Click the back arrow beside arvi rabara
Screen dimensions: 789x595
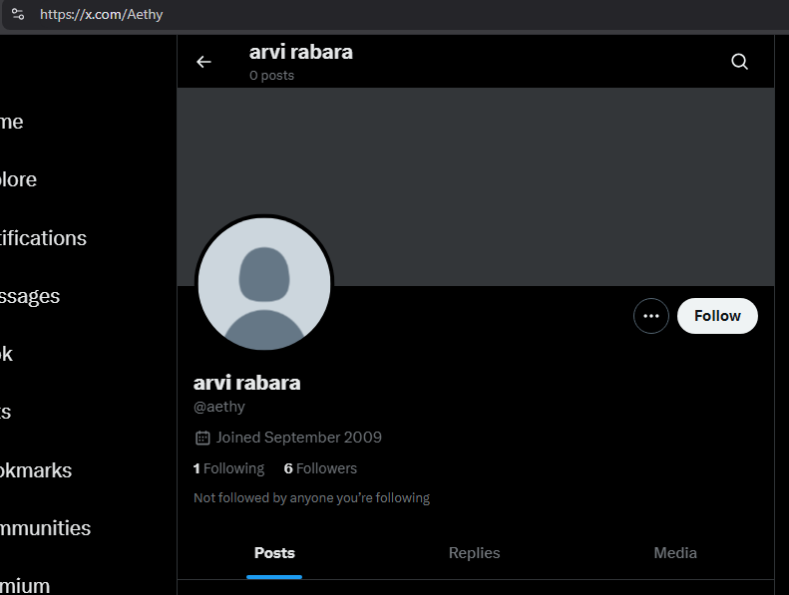click(x=203, y=62)
